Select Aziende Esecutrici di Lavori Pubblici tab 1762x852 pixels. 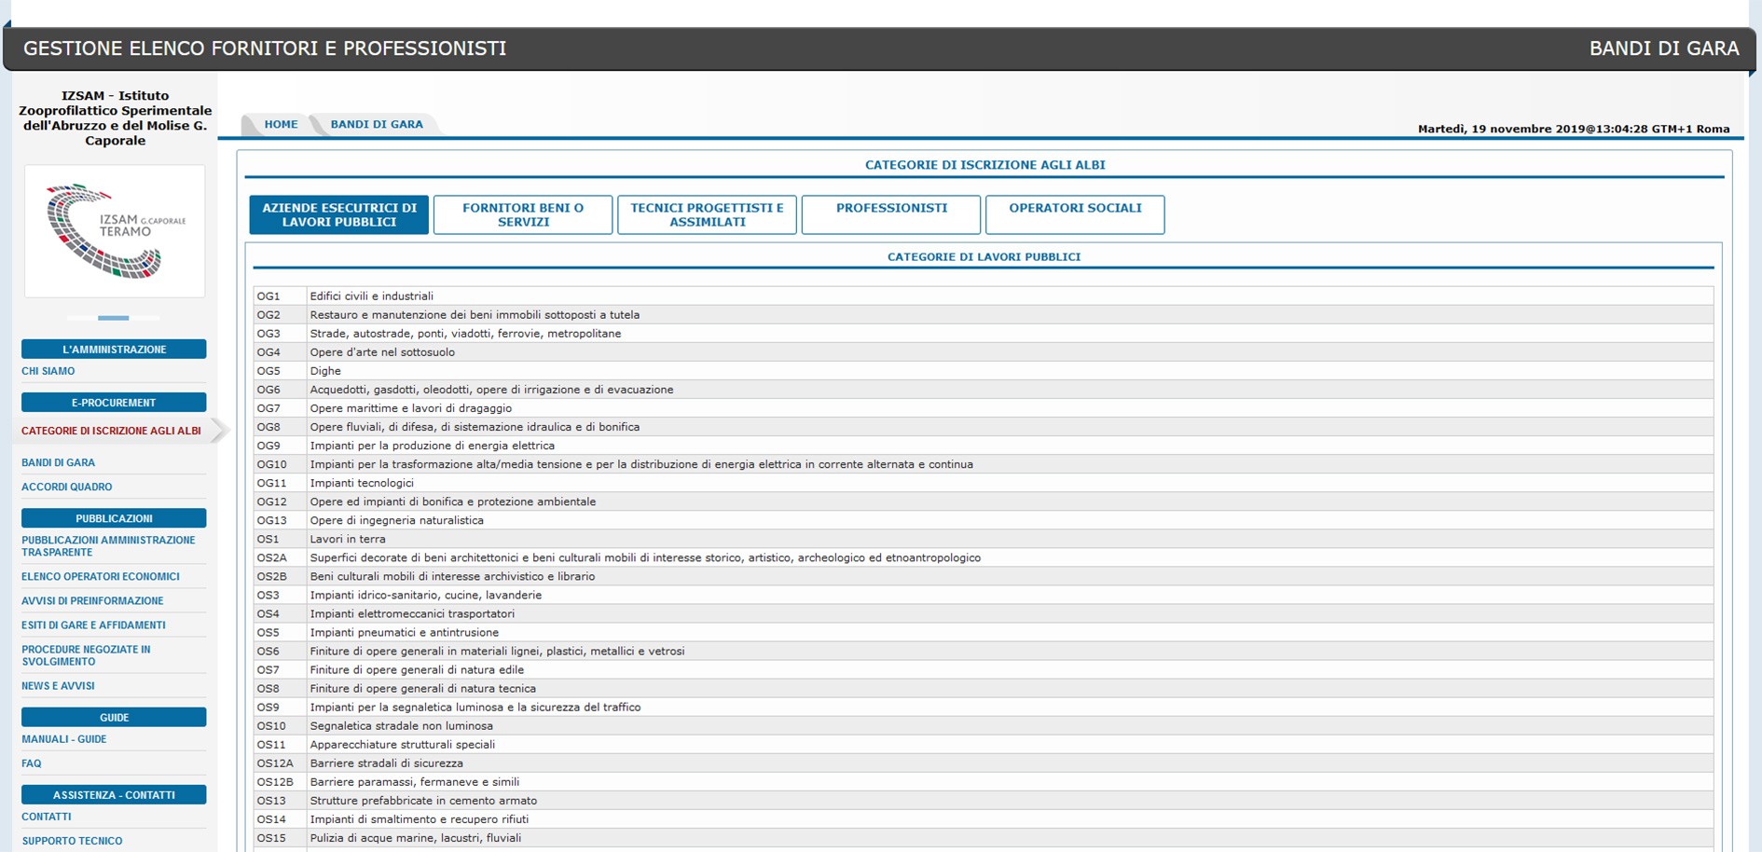339,214
